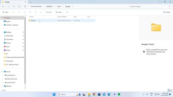Sort by the Type column header
The width and height of the screenshot is (173, 97).
pos(75,17)
